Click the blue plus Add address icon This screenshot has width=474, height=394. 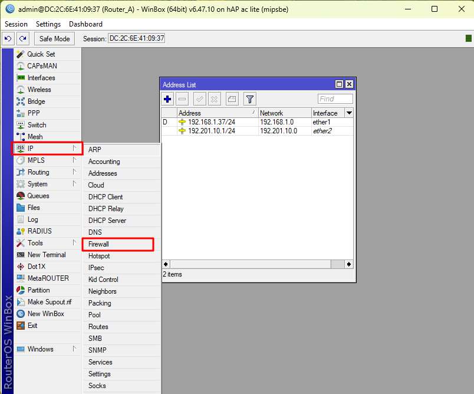tap(167, 99)
